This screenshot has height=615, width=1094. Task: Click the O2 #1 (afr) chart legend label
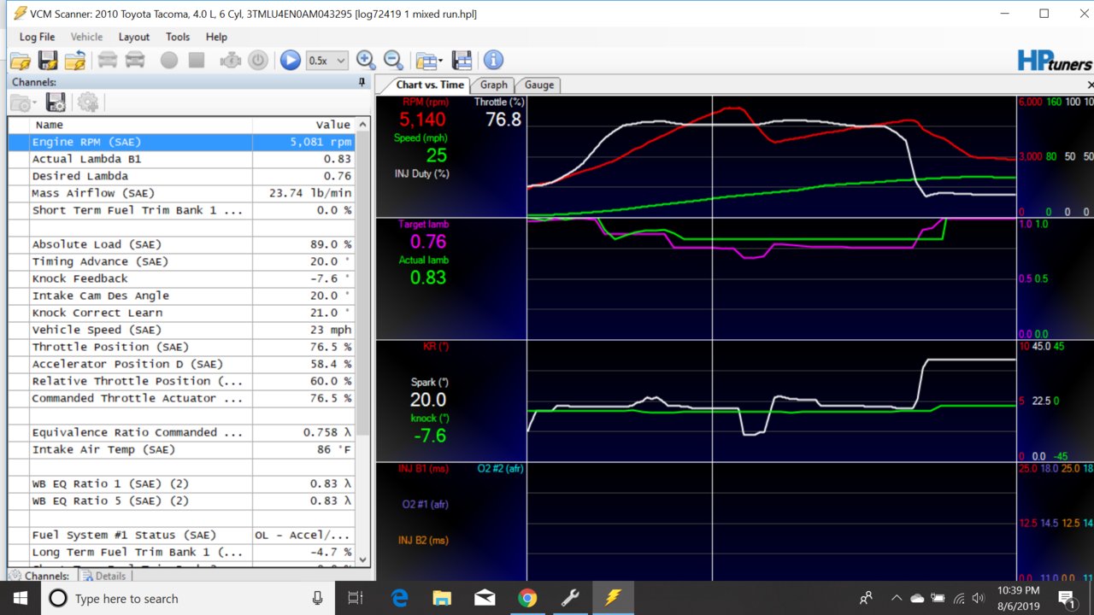click(x=425, y=504)
